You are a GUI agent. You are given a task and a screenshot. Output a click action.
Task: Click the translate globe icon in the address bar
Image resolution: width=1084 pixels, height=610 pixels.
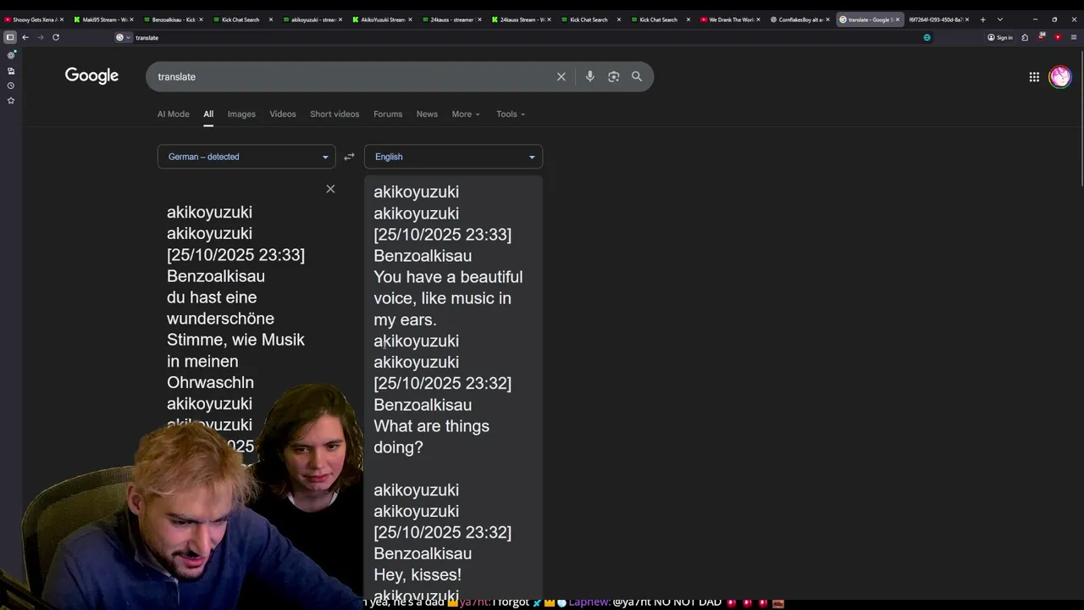click(926, 37)
